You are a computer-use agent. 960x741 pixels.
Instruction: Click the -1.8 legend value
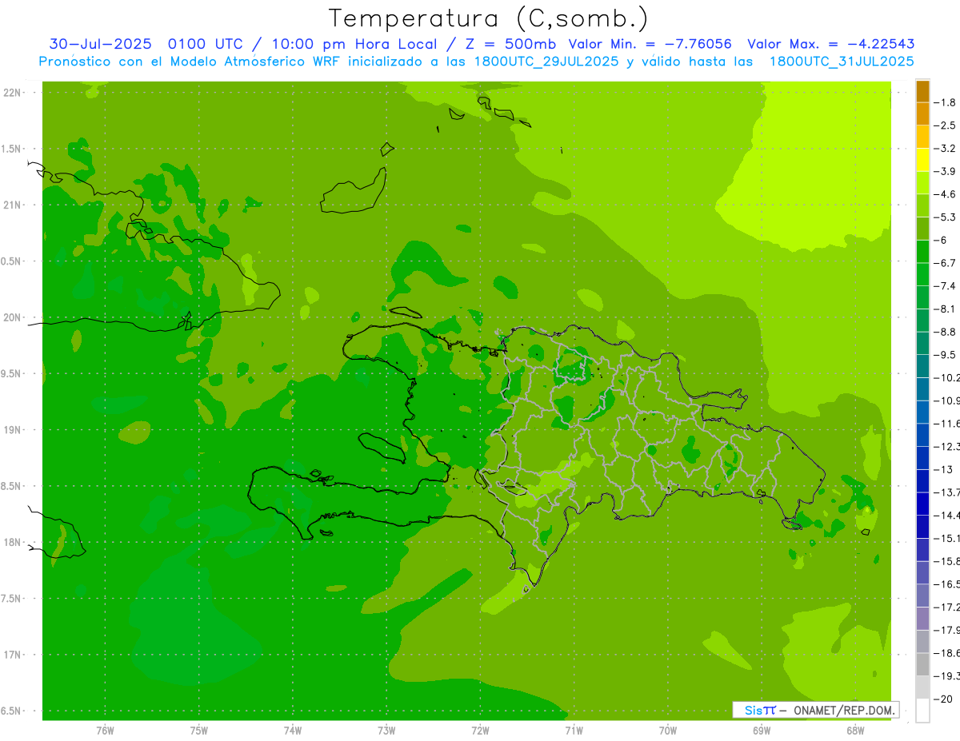(946, 102)
